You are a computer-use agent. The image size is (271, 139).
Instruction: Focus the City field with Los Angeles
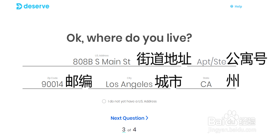click(129, 84)
